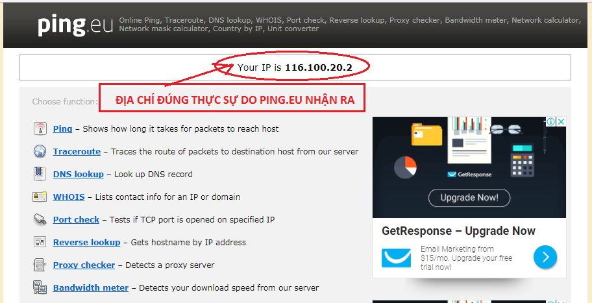Viewport: 592px width, 303px height.
Task: Click the GetResponse ad illustration
Action: (469, 167)
